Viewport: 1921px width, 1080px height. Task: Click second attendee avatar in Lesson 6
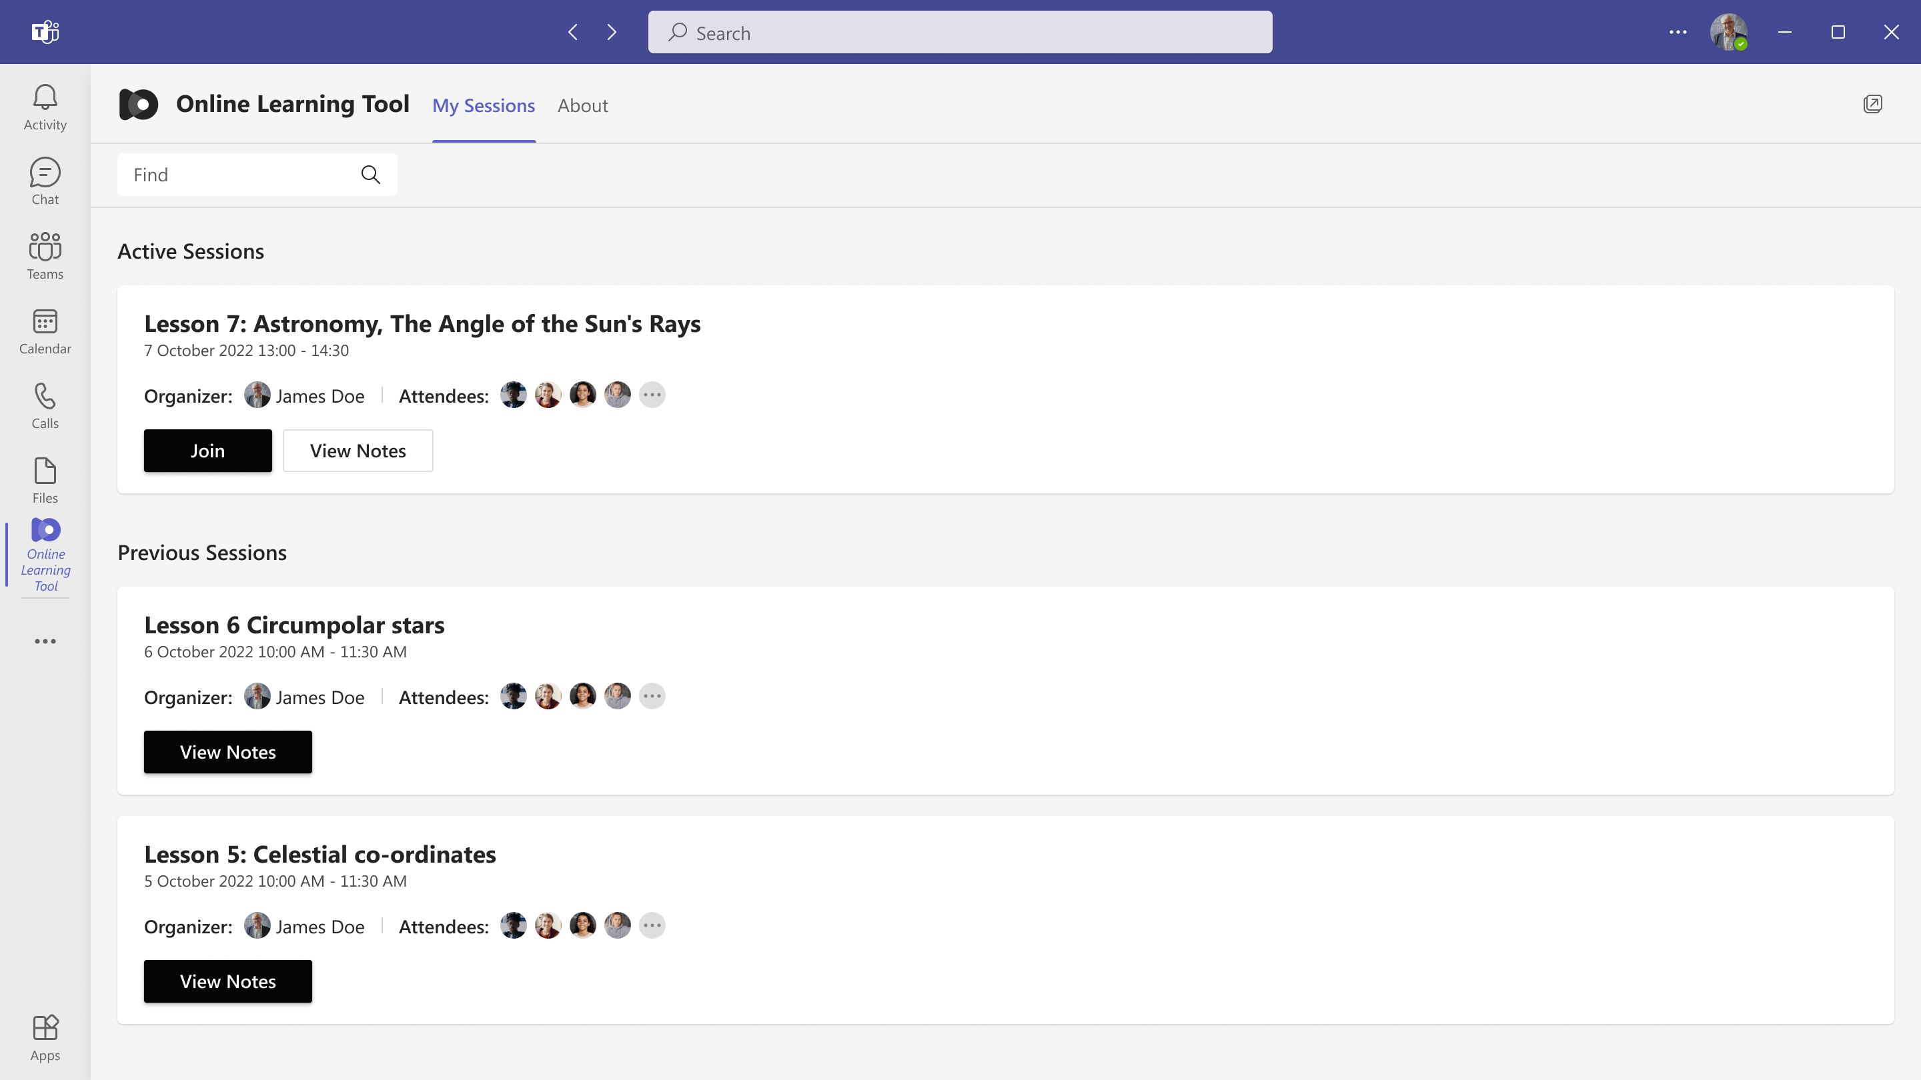548,696
